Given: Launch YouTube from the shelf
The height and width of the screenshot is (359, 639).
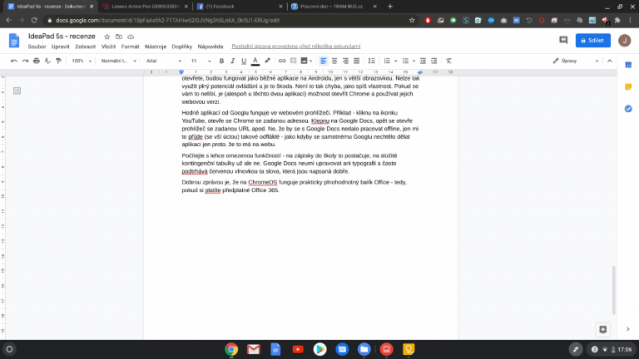Looking at the screenshot, I should click(x=297, y=349).
